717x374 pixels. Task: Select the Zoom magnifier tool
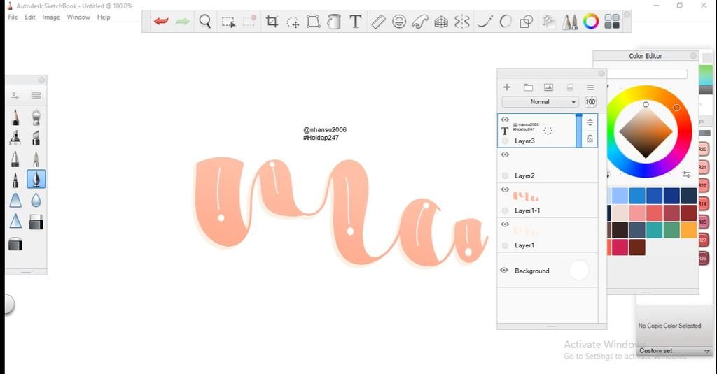pos(205,22)
